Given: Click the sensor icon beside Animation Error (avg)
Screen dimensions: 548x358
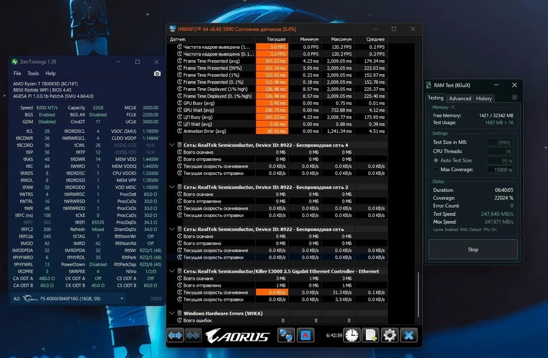Looking at the screenshot, I should [x=180, y=131].
